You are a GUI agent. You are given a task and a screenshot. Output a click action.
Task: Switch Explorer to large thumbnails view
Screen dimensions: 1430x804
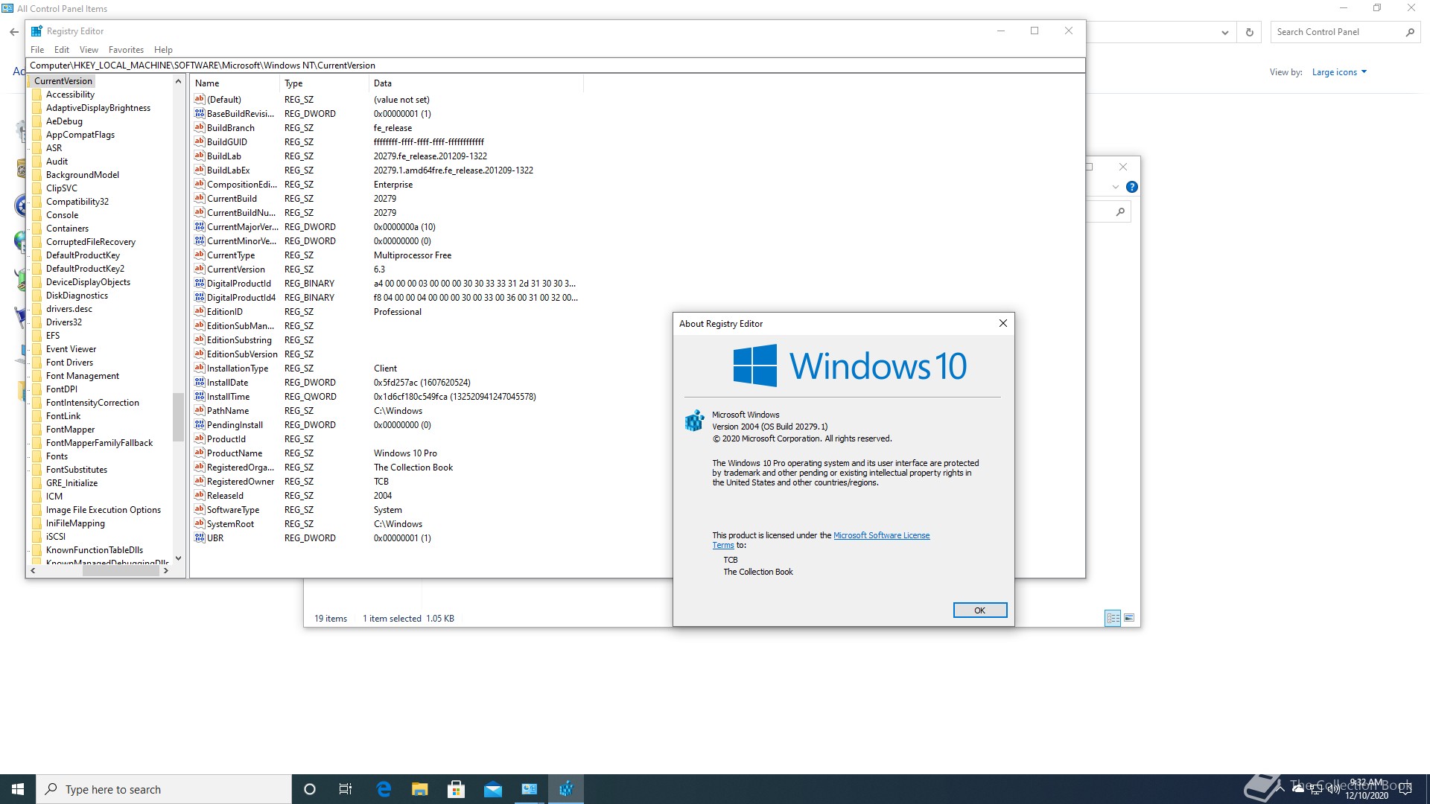(x=1129, y=618)
